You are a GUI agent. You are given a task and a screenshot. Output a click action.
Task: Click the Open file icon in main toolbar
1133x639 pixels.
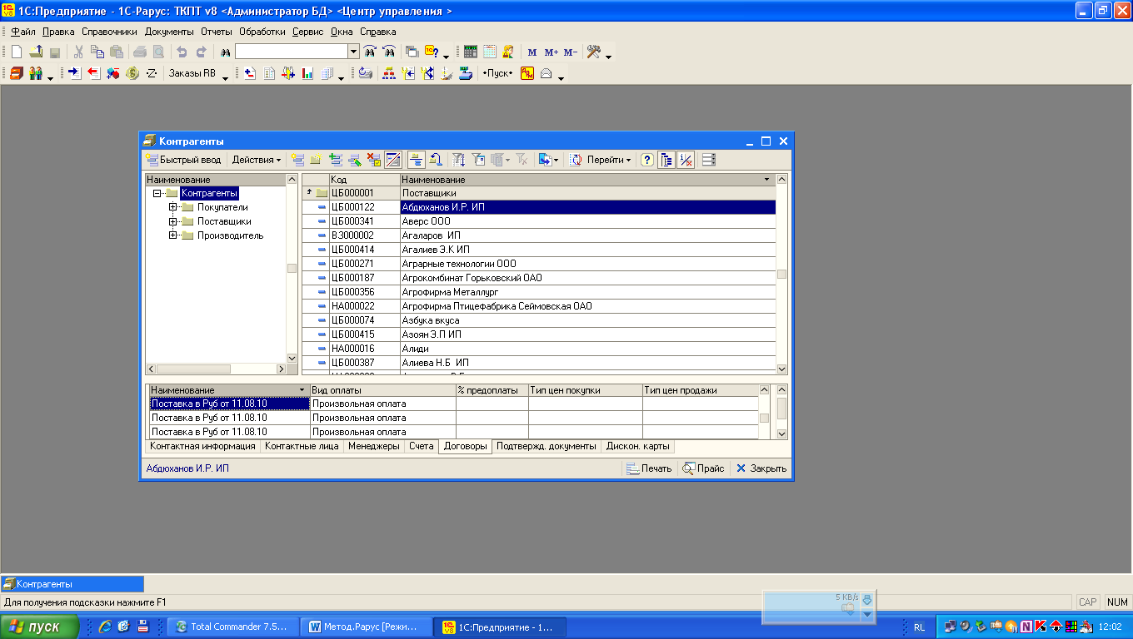point(35,52)
